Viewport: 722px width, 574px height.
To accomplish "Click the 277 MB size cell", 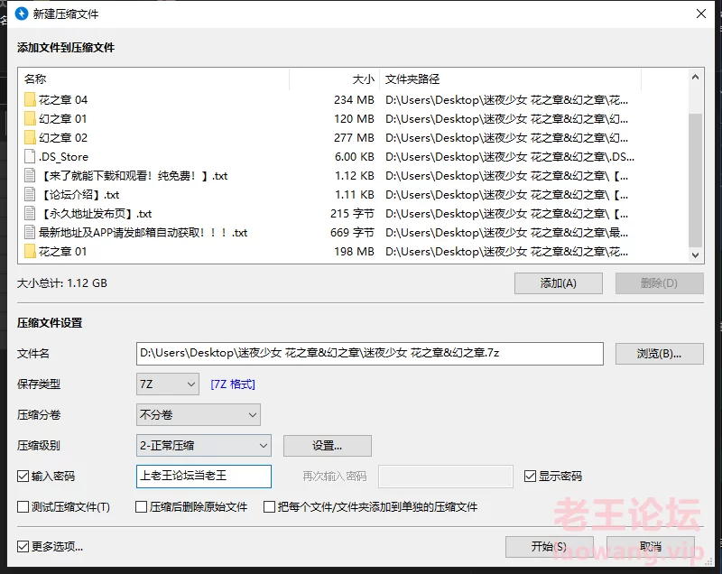I will click(x=354, y=137).
